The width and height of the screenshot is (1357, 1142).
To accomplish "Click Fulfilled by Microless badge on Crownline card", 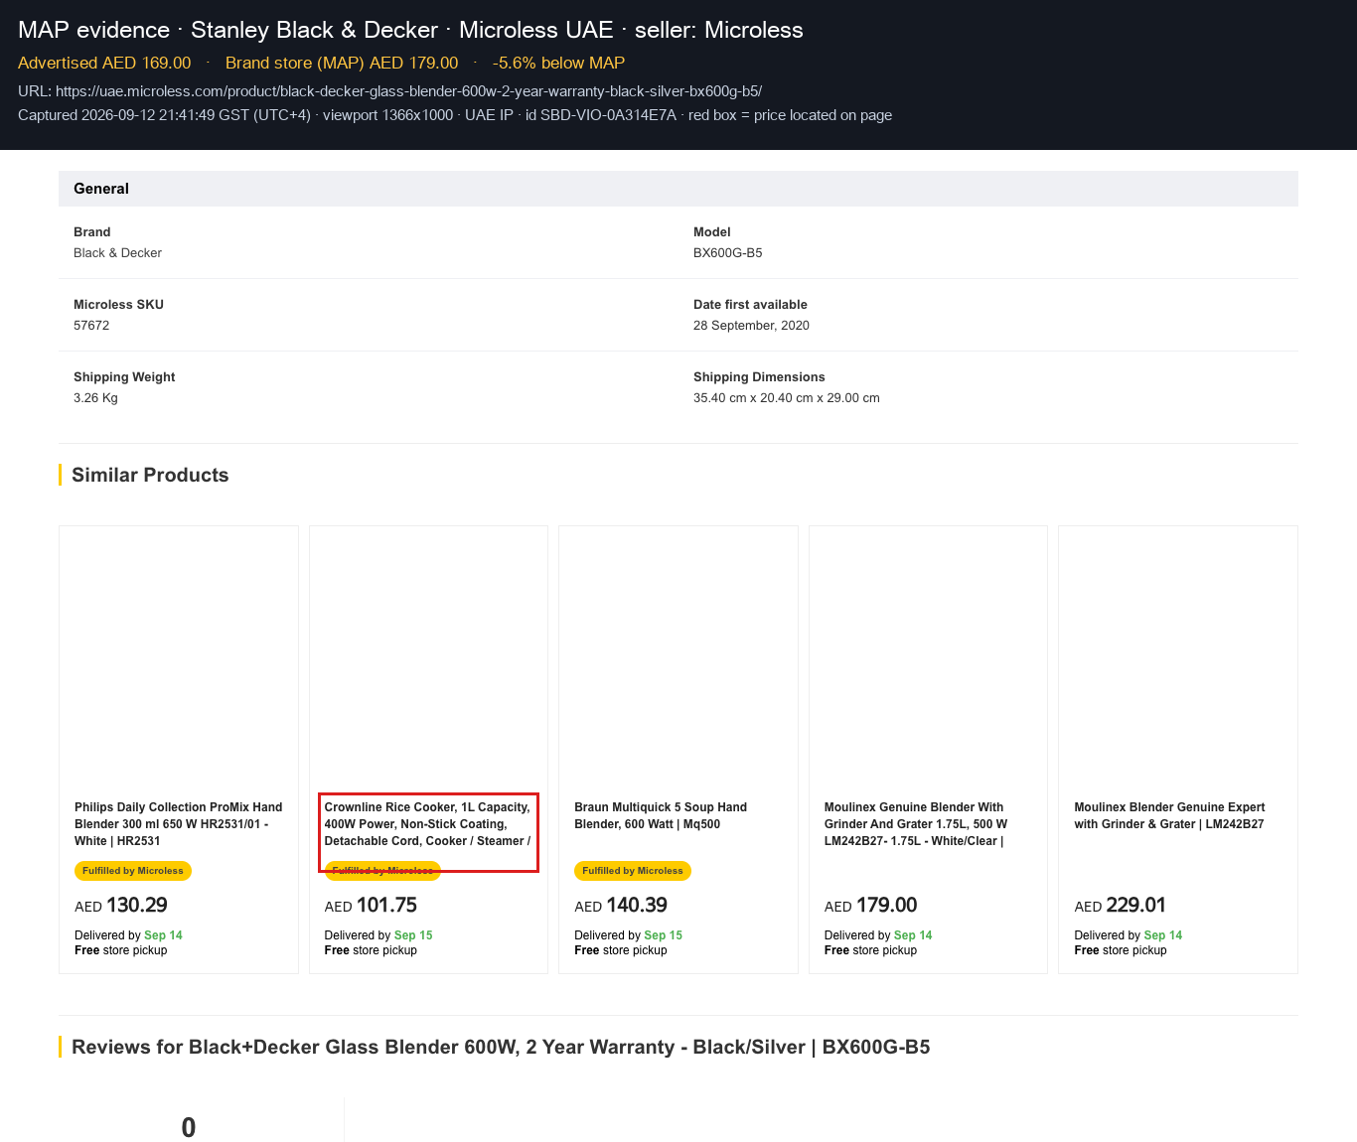I will 382,871.
